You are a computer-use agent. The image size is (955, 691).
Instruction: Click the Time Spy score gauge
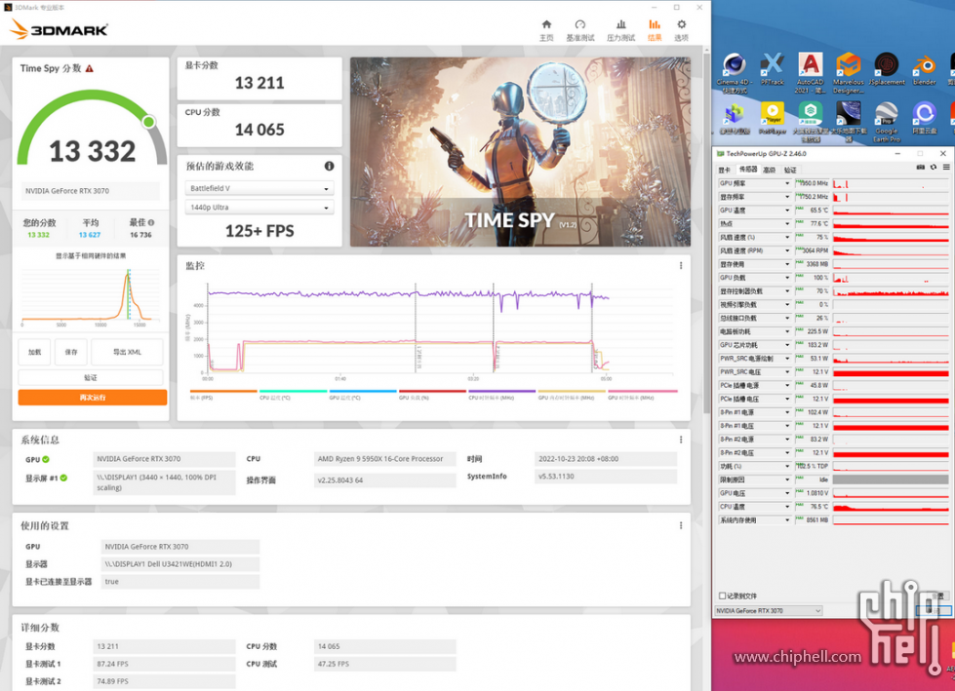[92, 128]
